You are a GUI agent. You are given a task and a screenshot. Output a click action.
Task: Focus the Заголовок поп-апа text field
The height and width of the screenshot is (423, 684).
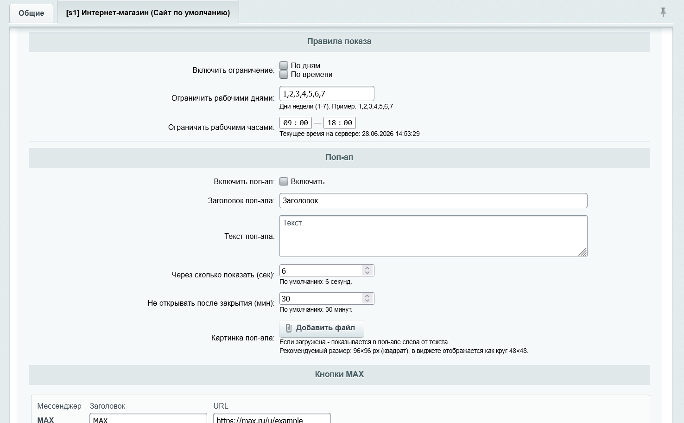[433, 201]
